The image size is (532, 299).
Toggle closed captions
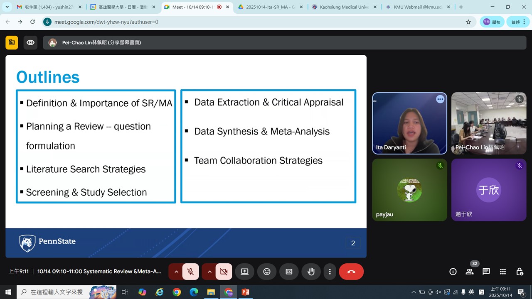(x=289, y=272)
